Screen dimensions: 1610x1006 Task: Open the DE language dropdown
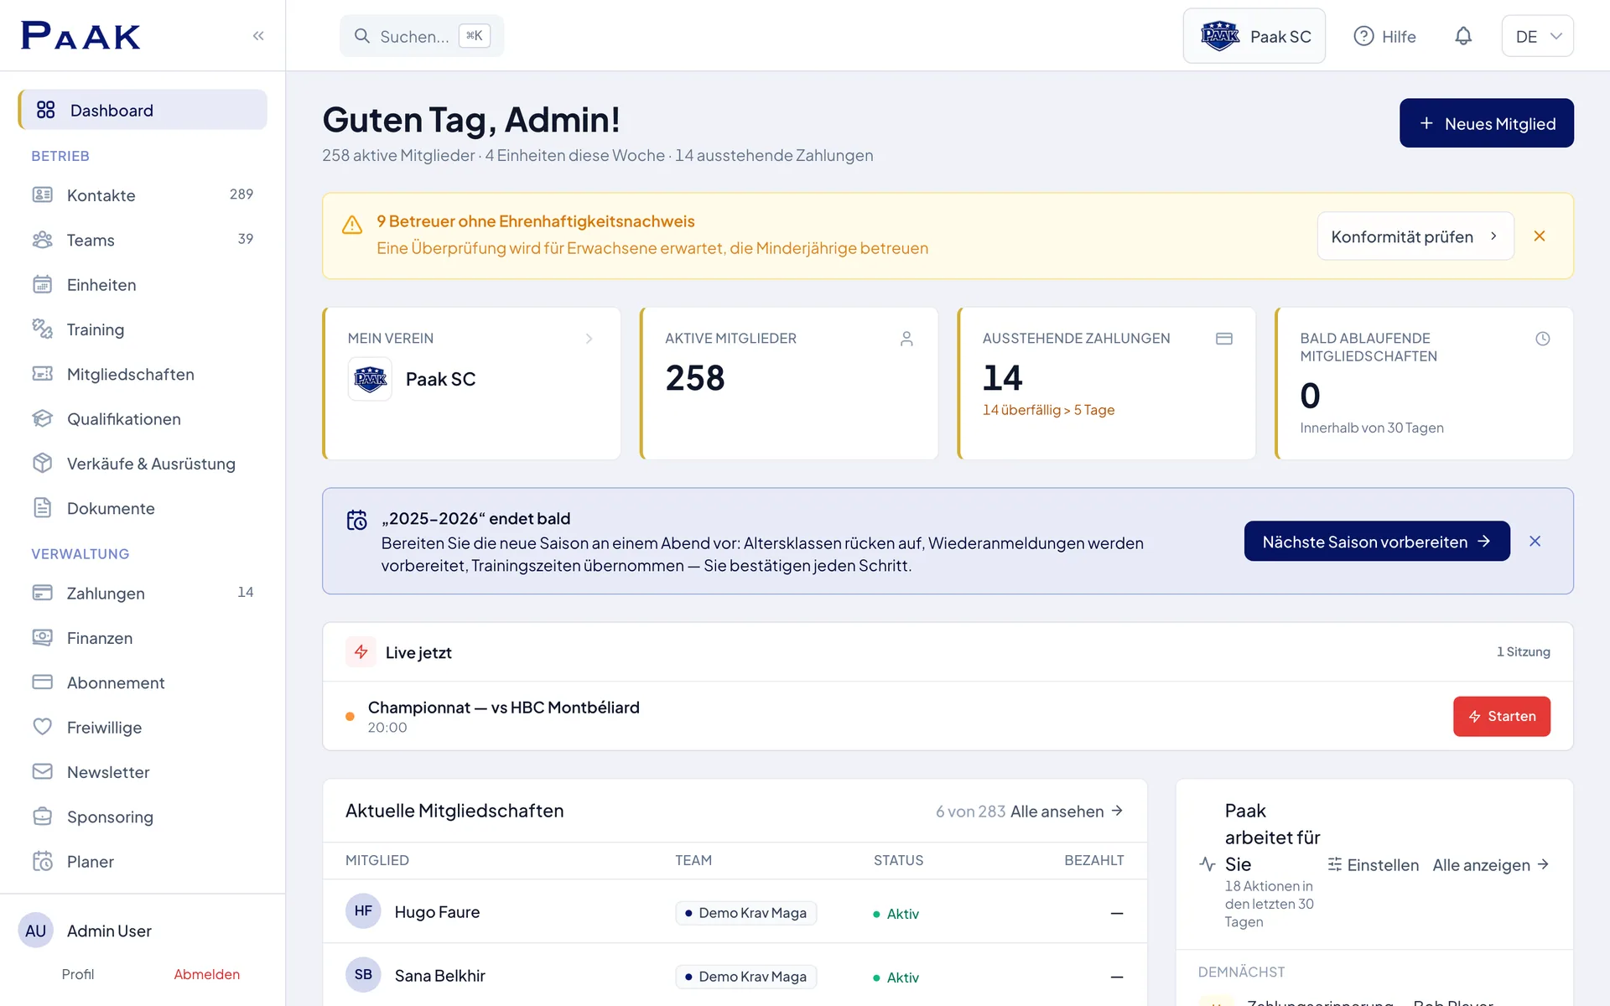[x=1538, y=36]
